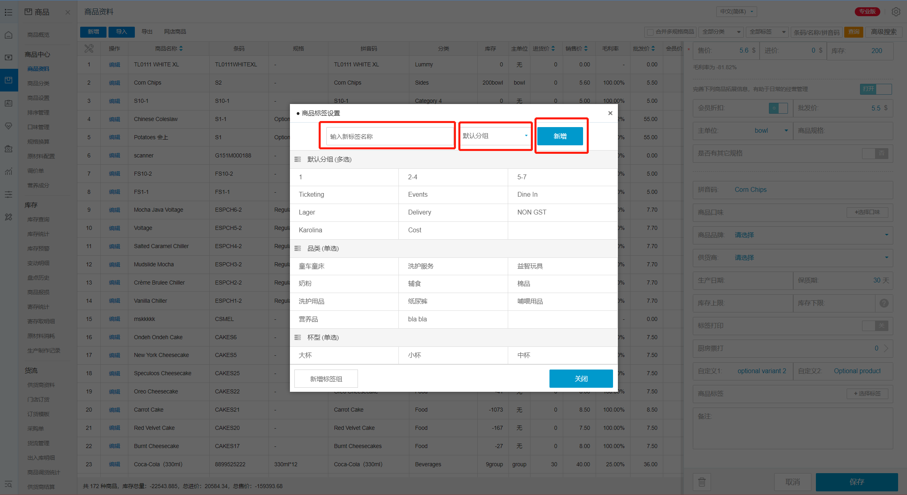Select the Dine In tag
The width and height of the screenshot is (907, 495).
tap(527, 195)
